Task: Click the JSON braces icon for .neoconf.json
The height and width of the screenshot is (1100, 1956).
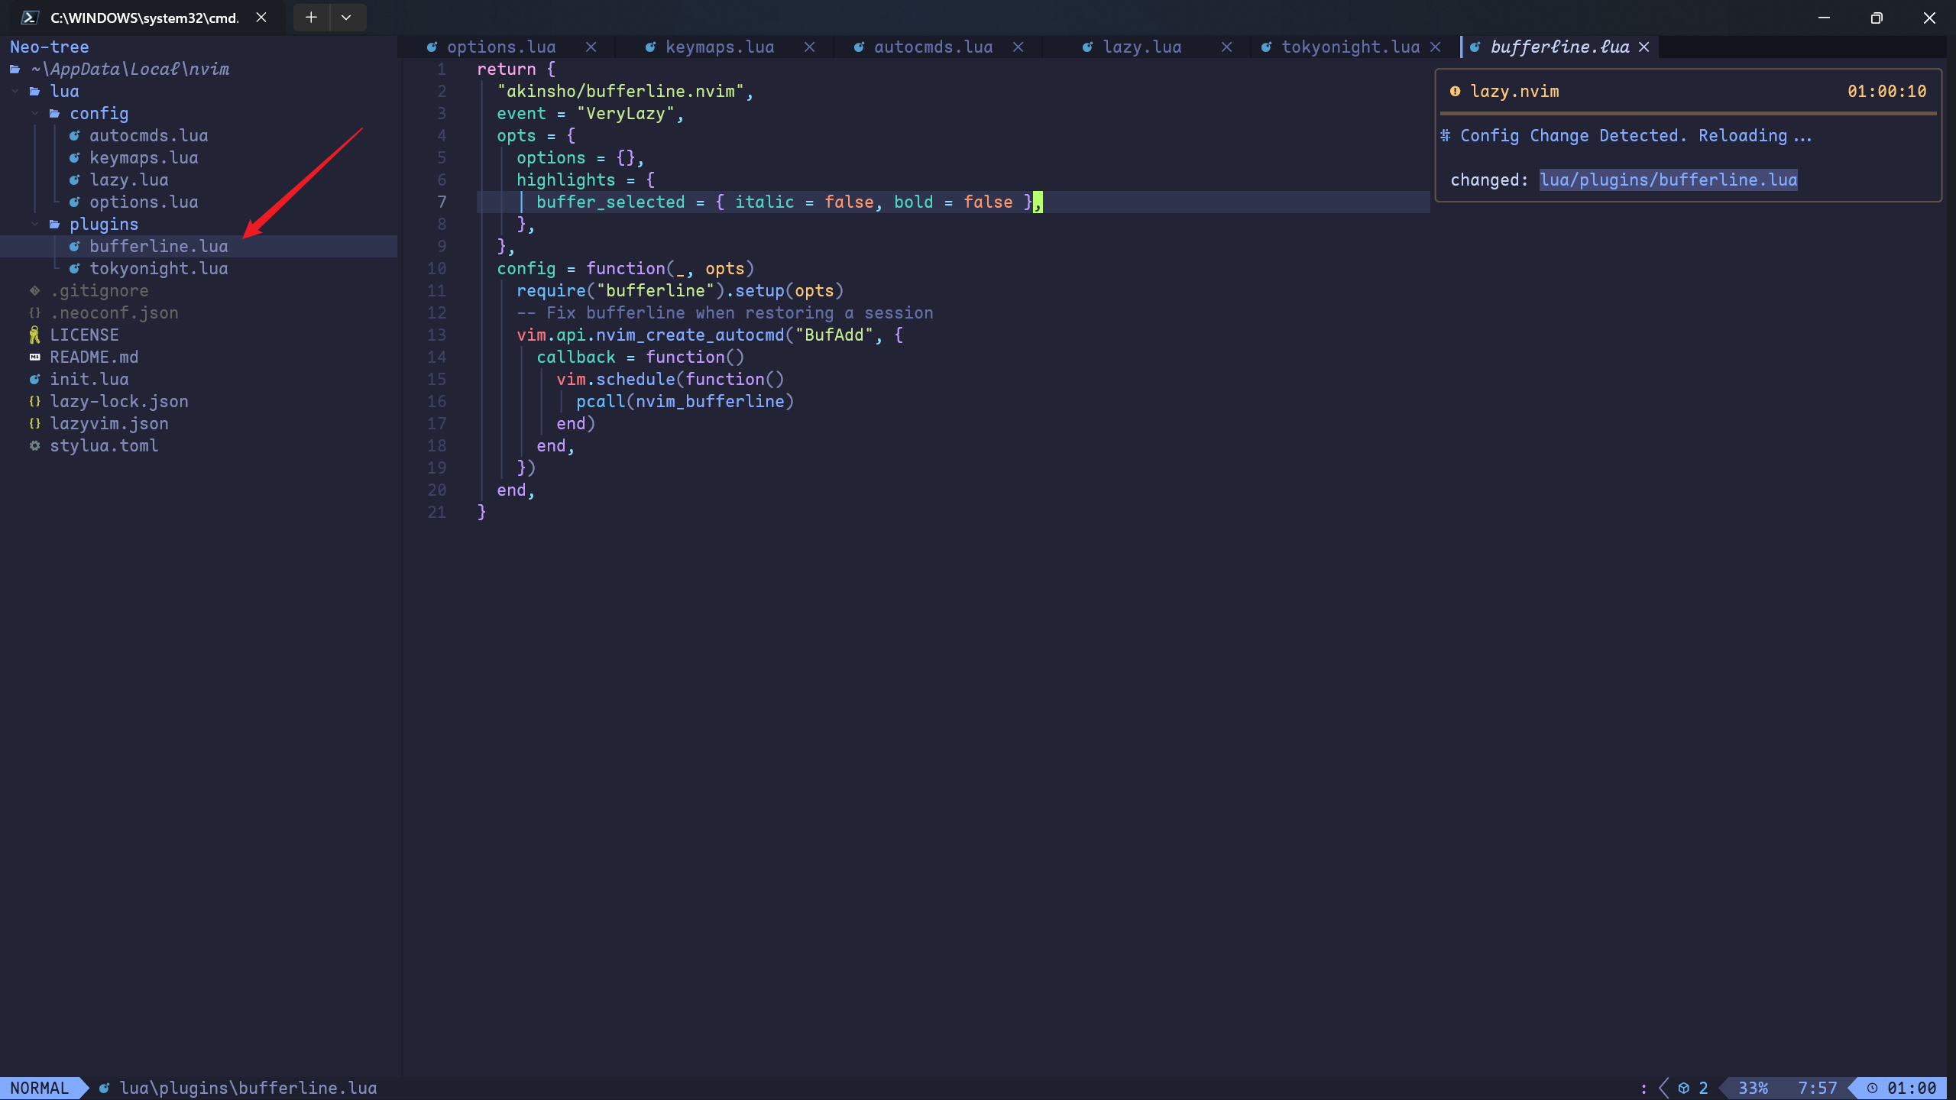Action: point(34,313)
